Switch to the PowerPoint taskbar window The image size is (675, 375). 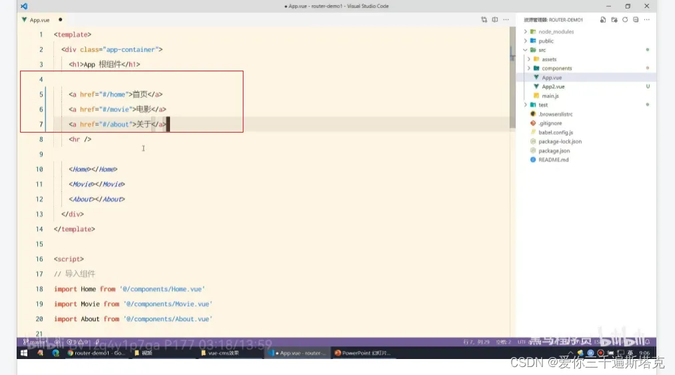[362, 353]
